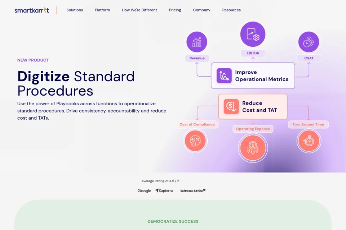Open the Solutions menu
The width and height of the screenshot is (346, 230).
pyautogui.click(x=75, y=10)
